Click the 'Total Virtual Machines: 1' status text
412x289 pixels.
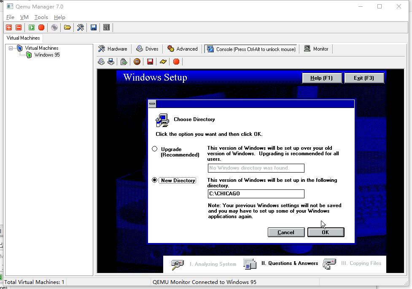click(34, 282)
